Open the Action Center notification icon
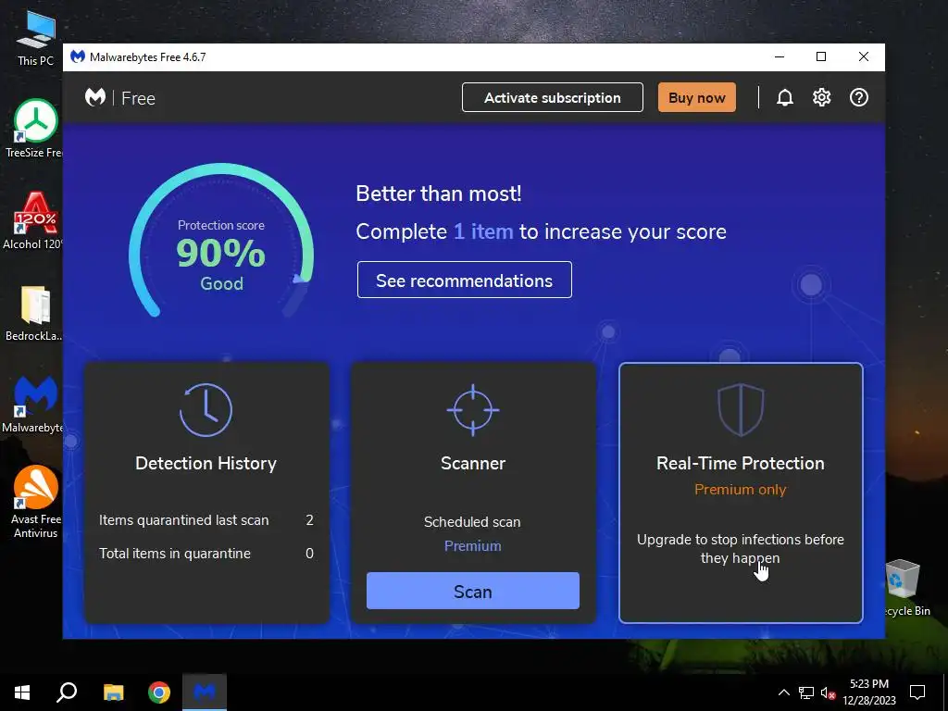This screenshot has width=948, height=711. [917, 692]
